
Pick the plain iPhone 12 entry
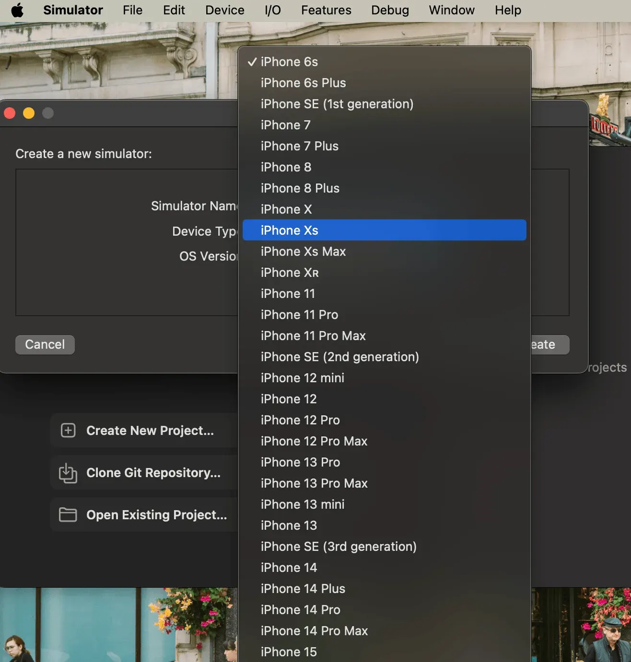click(x=385, y=399)
